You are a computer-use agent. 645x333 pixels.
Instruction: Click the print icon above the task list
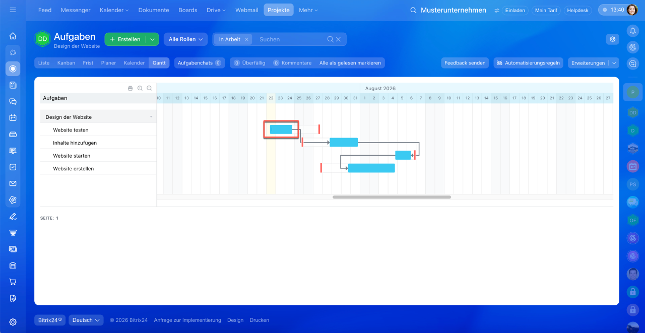click(x=130, y=88)
